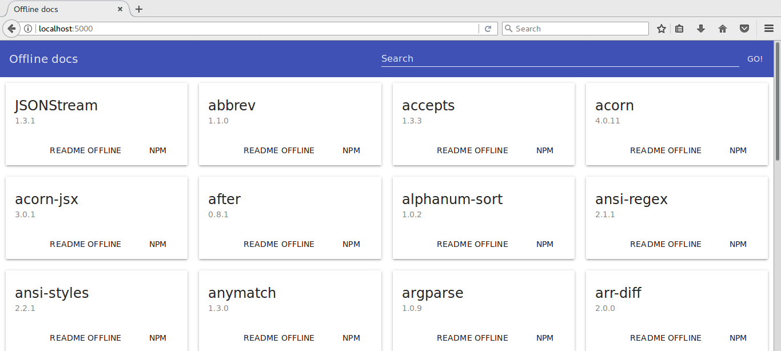Open README OFFLINE for alphanum-sort

(472, 244)
